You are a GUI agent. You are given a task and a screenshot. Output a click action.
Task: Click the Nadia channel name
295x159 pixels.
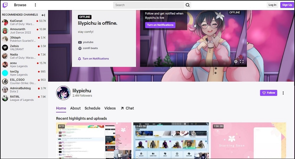pos(14,55)
